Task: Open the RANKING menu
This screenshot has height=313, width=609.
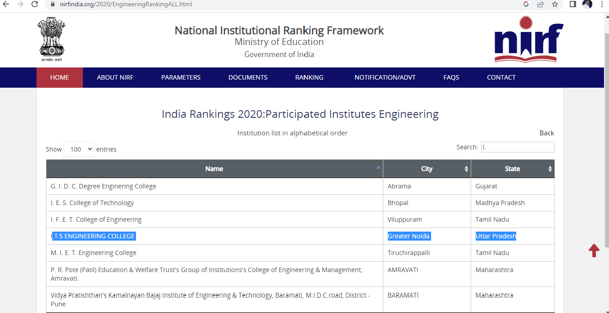Action: click(309, 77)
